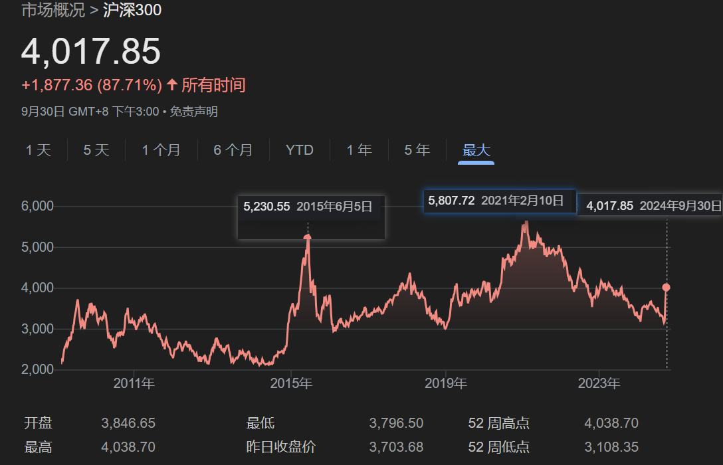723x465 pixels.
Task: Select the 最大 range tab
Action: coord(476,149)
